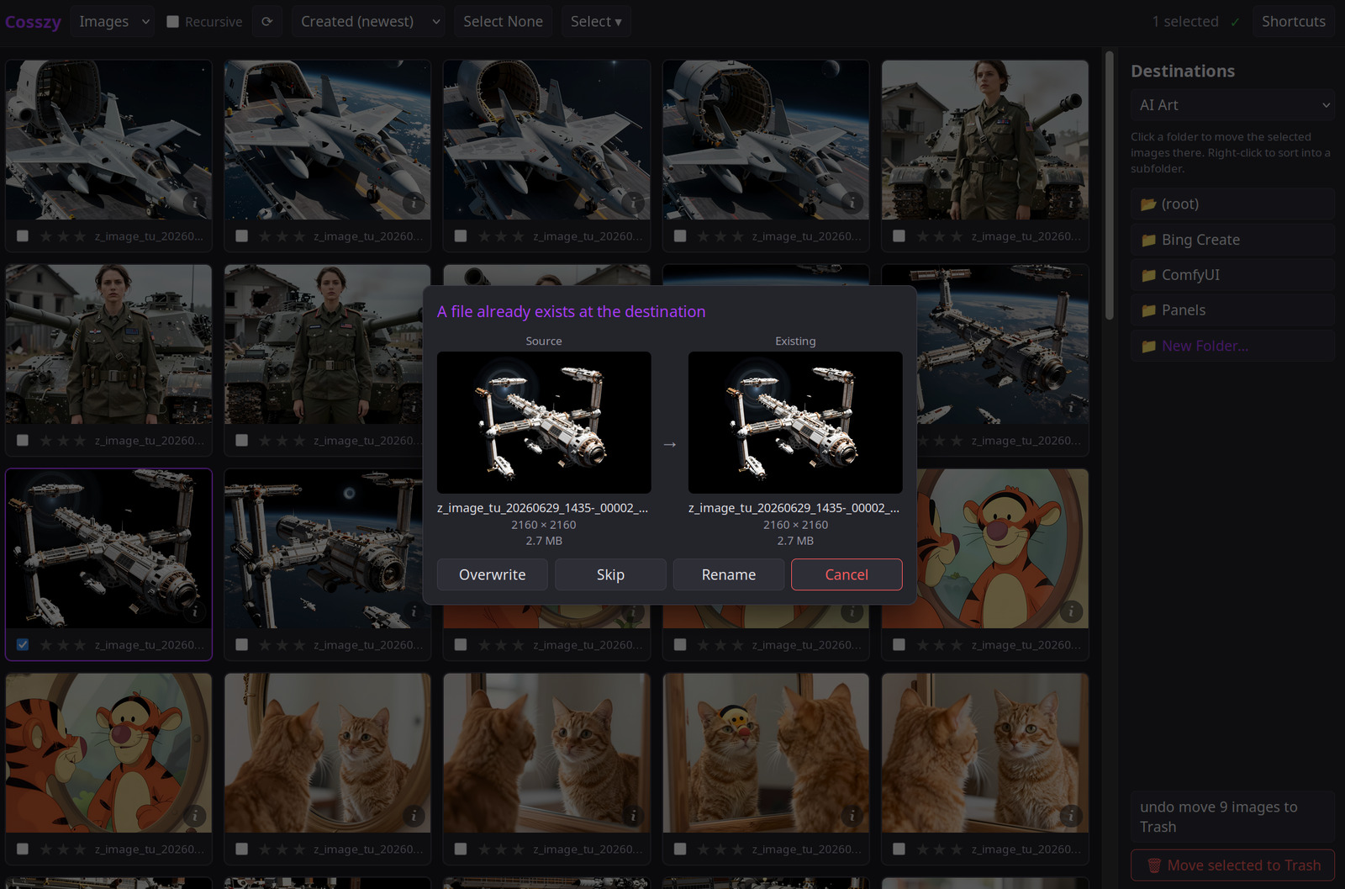Click the green checkmark beside 1 selected
Image resolution: width=1345 pixels, height=889 pixels.
[1235, 23]
